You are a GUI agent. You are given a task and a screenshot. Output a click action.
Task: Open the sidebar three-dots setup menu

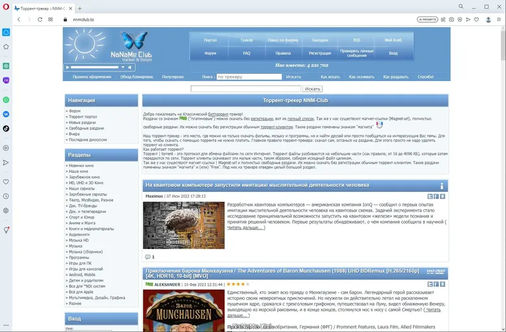[6, 325]
